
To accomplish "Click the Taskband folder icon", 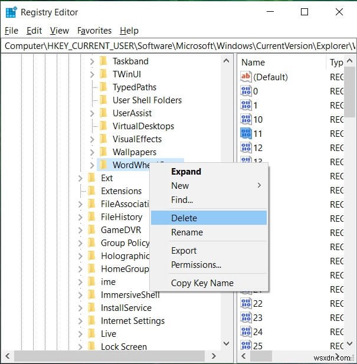I will coord(103,61).
